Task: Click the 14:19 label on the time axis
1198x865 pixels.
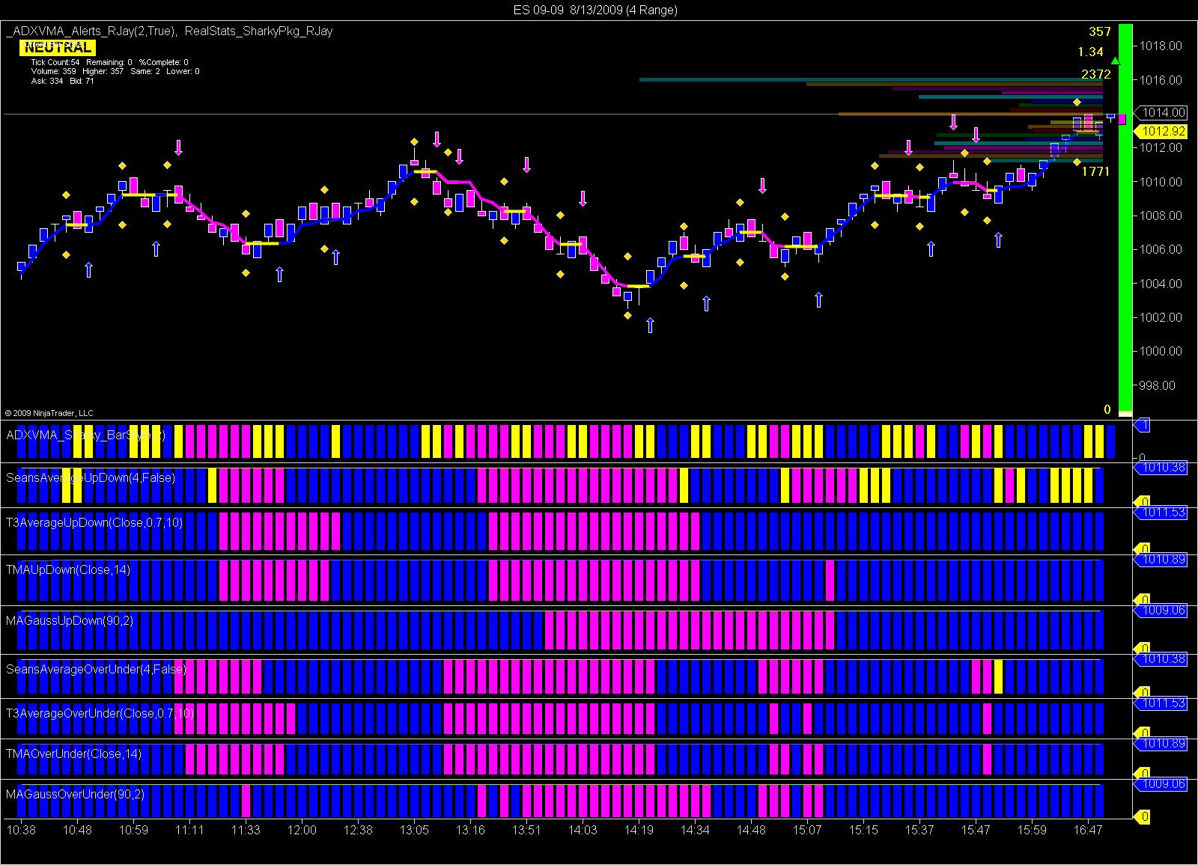Action: pos(638,830)
